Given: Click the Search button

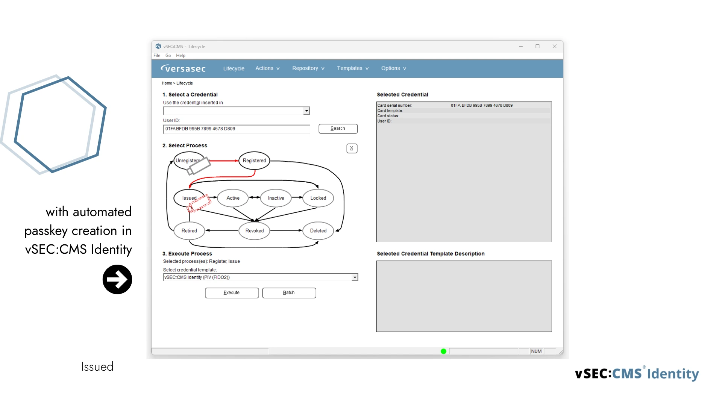Looking at the screenshot, I should click(338, 129).
